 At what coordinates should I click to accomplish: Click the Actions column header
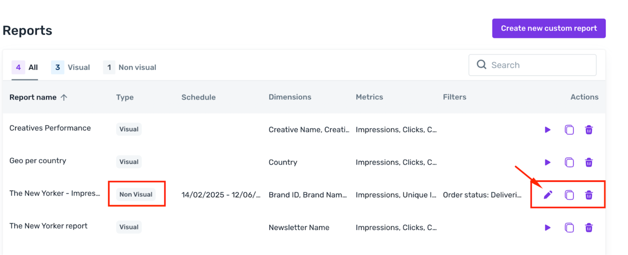[x=584, y=97]
